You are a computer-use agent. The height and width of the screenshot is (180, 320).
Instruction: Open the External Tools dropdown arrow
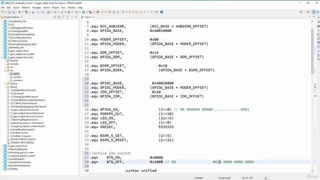click(x=93, y=12)
